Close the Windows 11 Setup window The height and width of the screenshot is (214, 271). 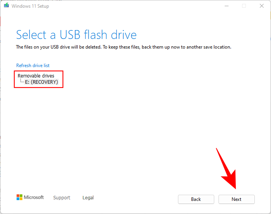click(261, 6)
